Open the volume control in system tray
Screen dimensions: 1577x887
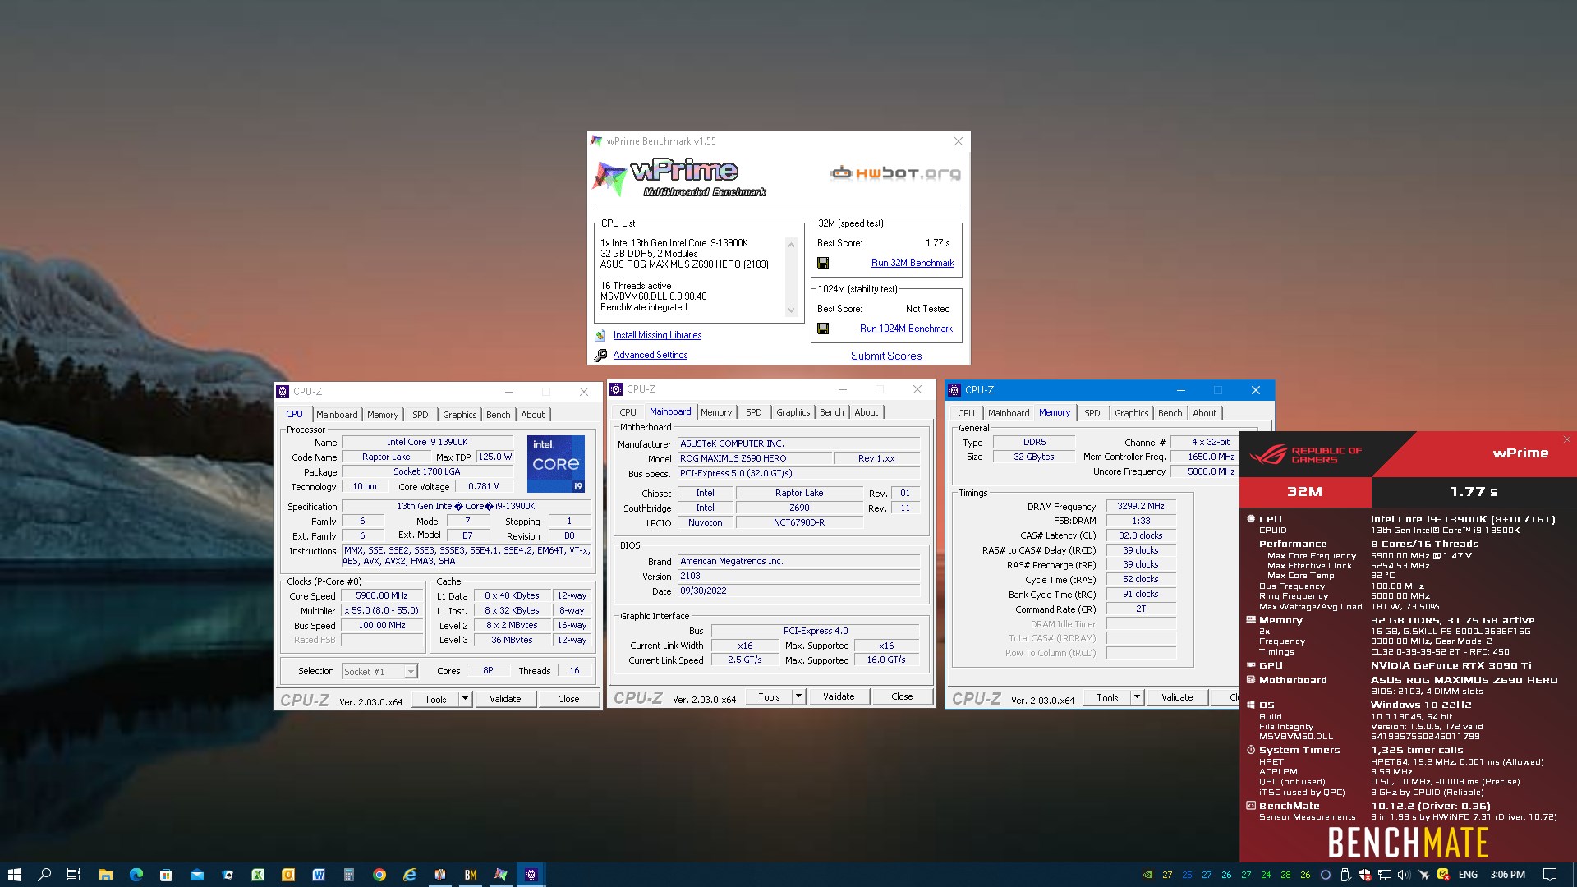pyautogui.click(x=1405, y=875)
